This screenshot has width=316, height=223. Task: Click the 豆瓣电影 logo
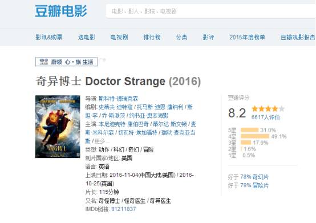tap(61, 11)
